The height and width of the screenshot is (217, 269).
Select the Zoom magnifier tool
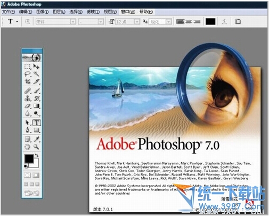click(36, 147)
